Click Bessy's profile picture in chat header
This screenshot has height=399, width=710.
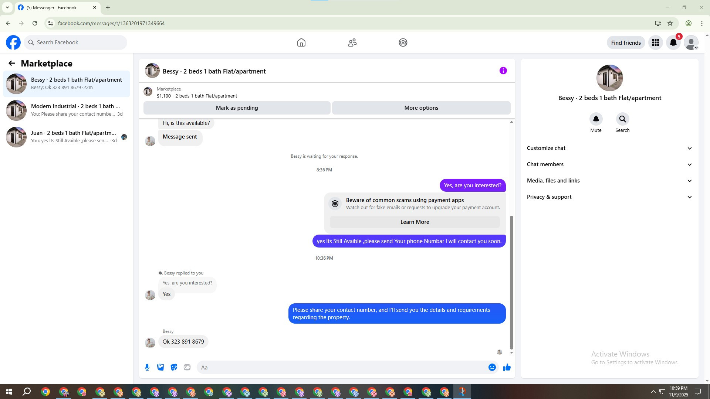click(x=152, y=71)
